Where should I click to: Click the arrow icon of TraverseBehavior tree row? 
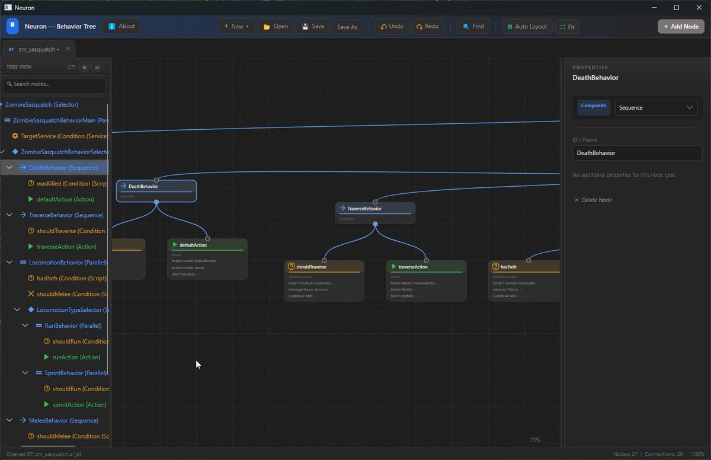pyautogui.click(x=23, y=215)
